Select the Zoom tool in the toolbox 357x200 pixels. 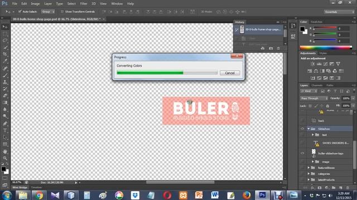pyautogui.click(x=5, y=158)
